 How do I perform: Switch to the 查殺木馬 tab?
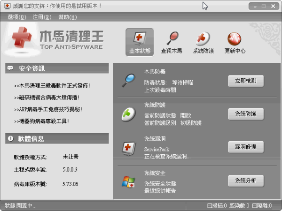pos(172,42)
